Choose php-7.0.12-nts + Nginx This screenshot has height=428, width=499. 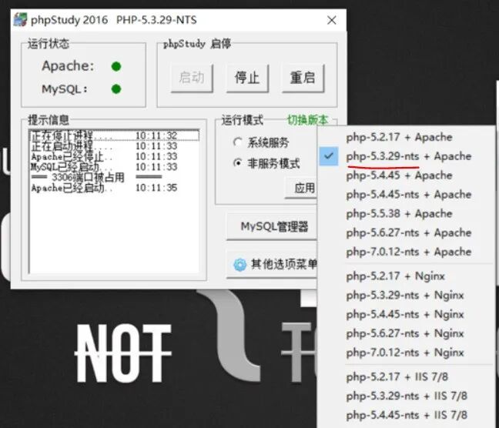(406, 353)
